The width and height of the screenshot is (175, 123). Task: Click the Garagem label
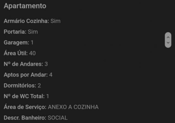17,43
